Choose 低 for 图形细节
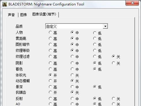This screenshot has height=106, width=141. [x=95, y=44]
